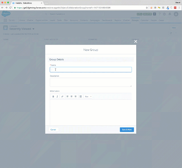Screen dimensions: 182x168
Task: Click the group Name input field
Action: (x=91, y=70)
